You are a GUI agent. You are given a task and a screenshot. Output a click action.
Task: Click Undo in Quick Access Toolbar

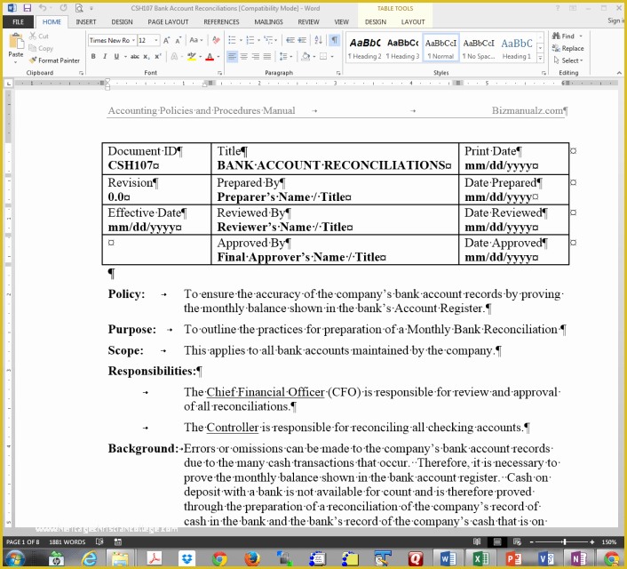[x=43, y=8]
